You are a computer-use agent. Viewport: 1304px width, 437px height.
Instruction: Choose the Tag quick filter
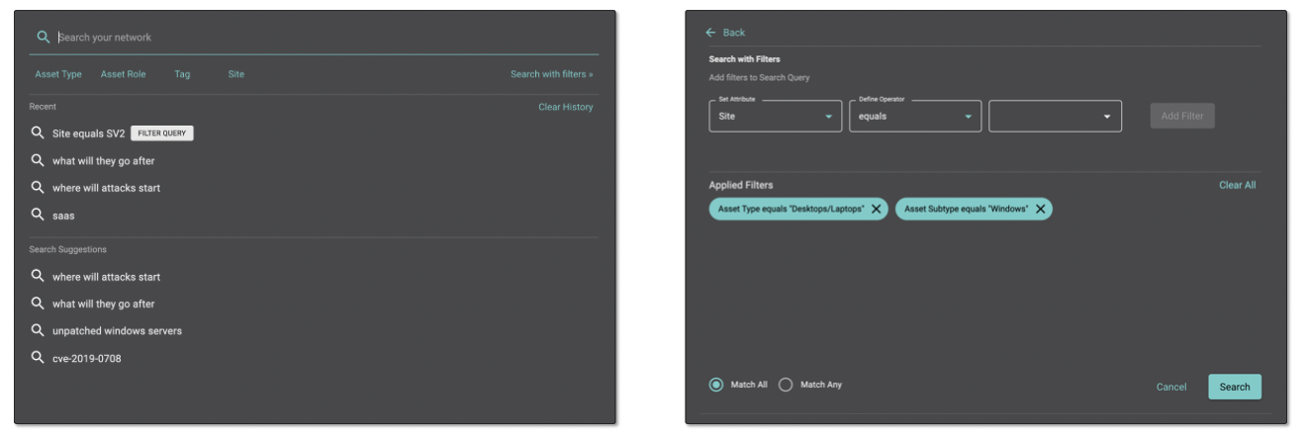[x=182, y=74]
